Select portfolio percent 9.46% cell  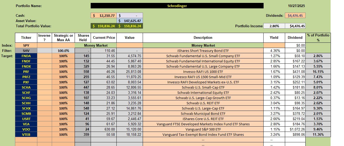[x=318, y=129]
